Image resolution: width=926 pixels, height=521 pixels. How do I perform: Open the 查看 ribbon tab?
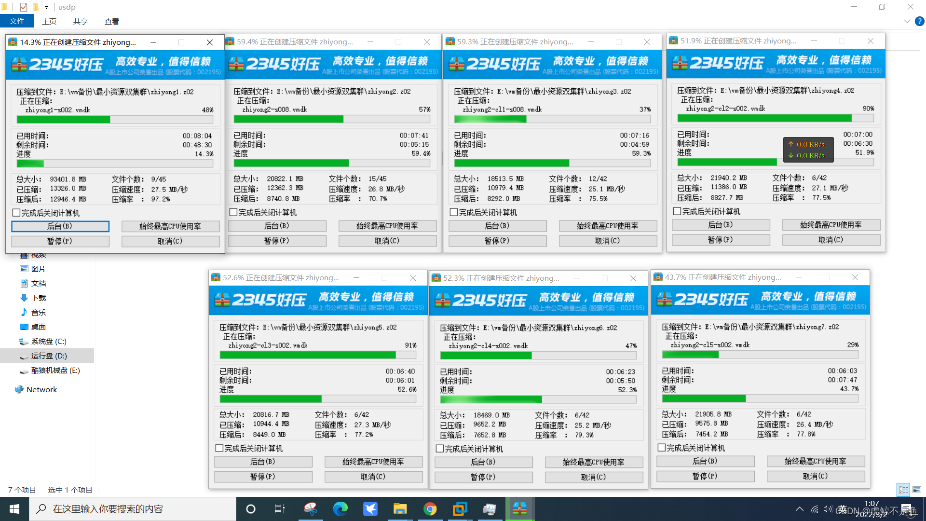coord(112,21)
